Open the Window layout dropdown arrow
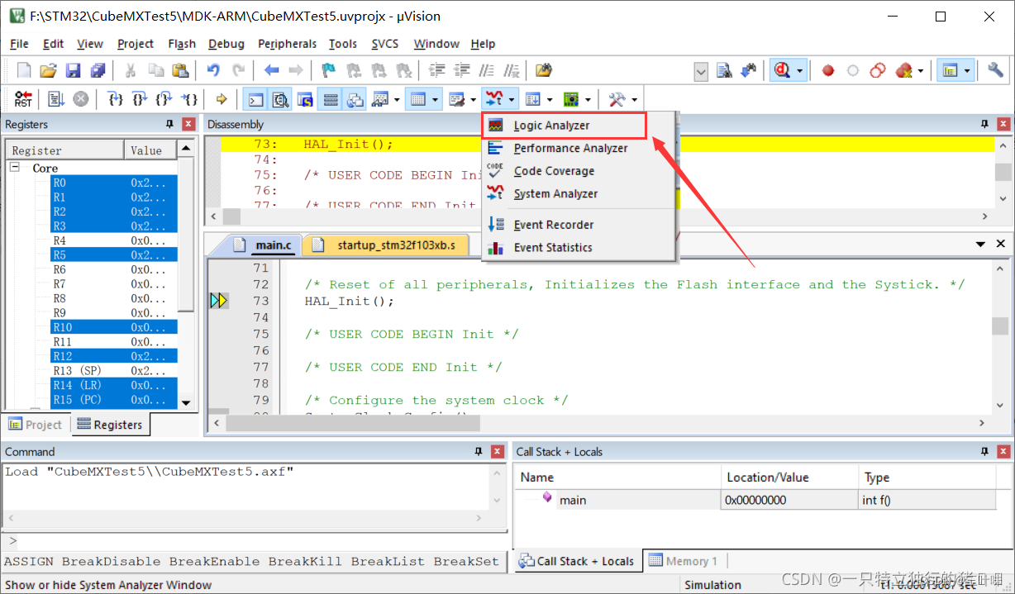Viewport: 1015px width, 594px height. tap(967, 70)
